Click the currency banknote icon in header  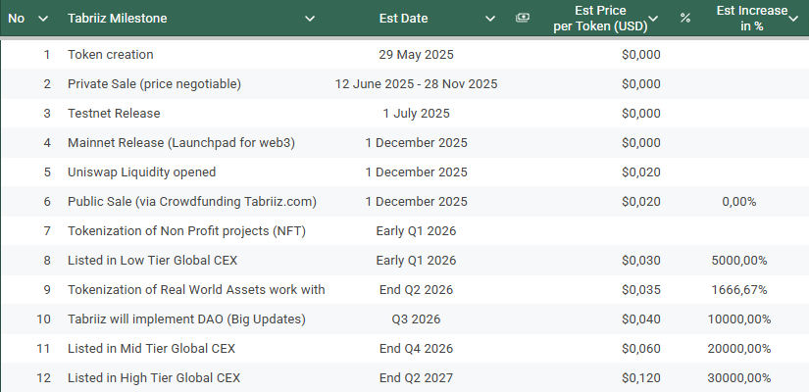522,18
